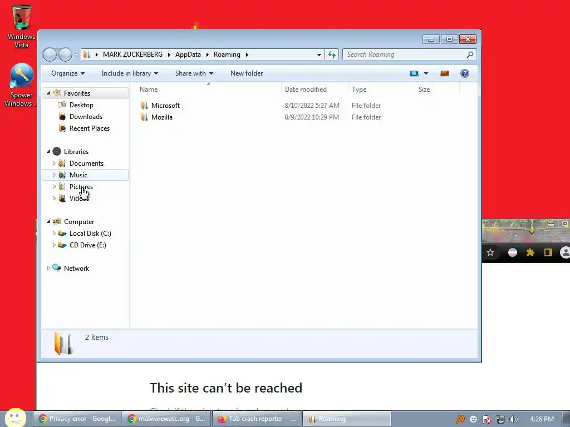Image resolution: width=570 pixels, height=427 pixels.
Task: Expand the Documents library arrow
Action: pos(54,163)
